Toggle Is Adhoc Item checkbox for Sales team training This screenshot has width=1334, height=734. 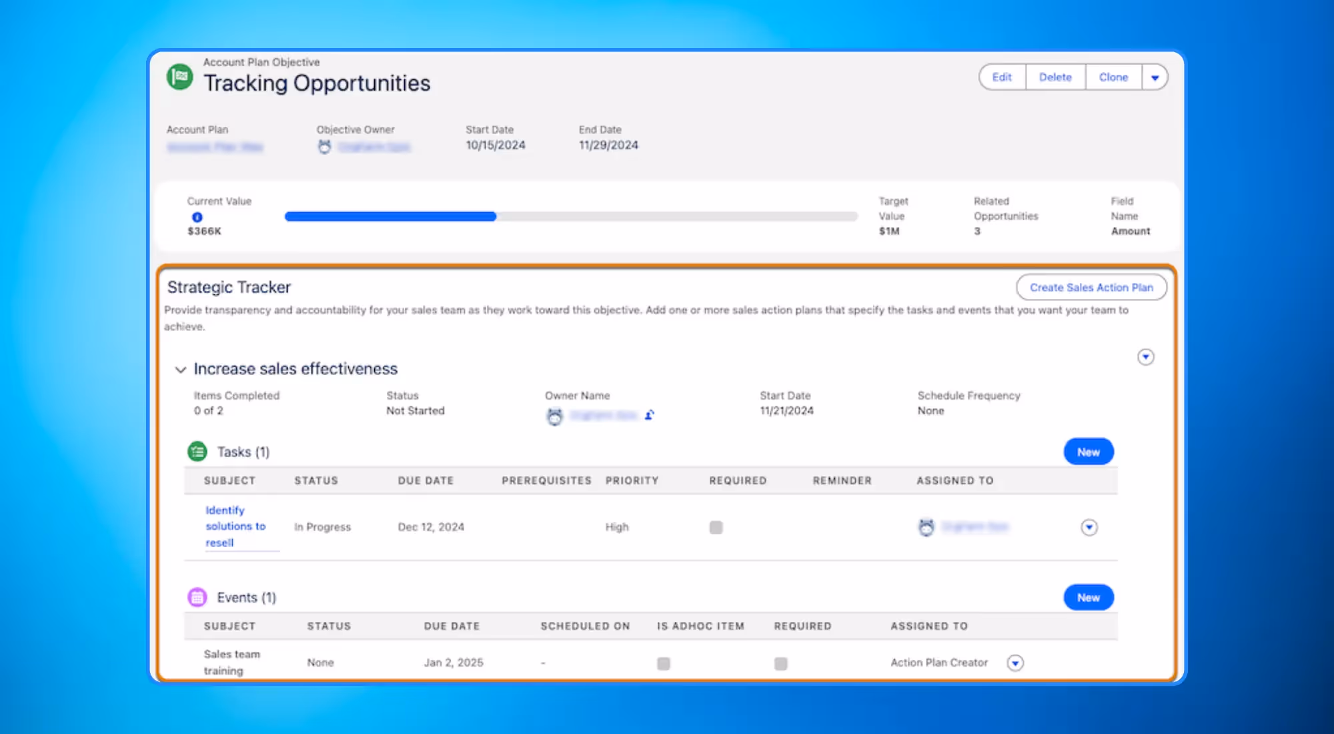pos(664,663)
